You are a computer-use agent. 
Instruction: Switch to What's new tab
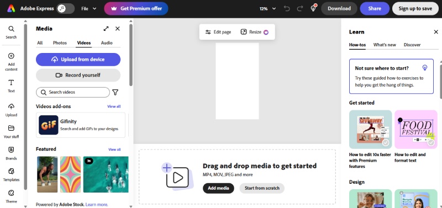[385, 45]
